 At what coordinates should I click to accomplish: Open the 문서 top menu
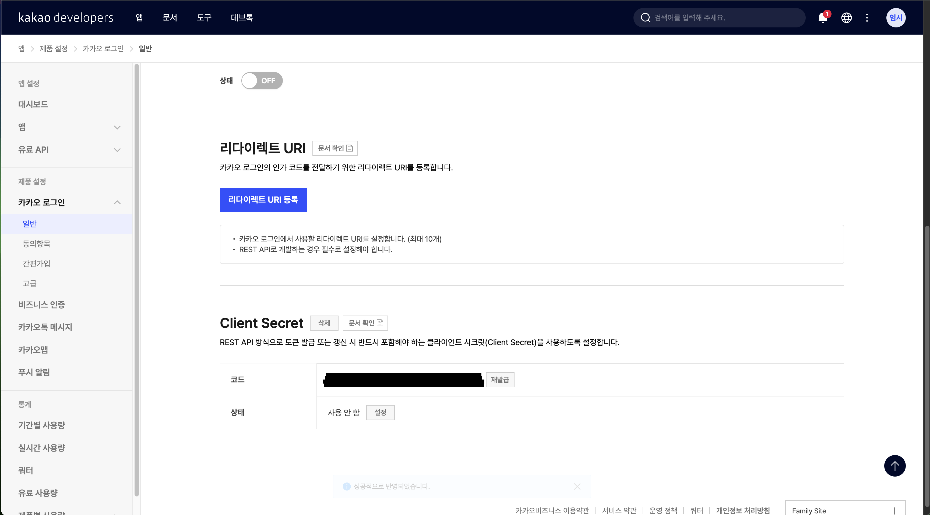click(x=170, y=18)
